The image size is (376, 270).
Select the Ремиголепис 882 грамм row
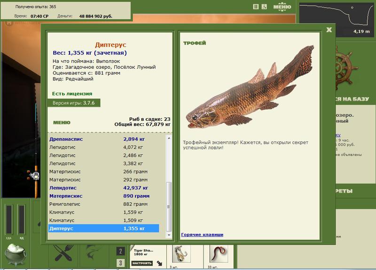pos(103,204)
